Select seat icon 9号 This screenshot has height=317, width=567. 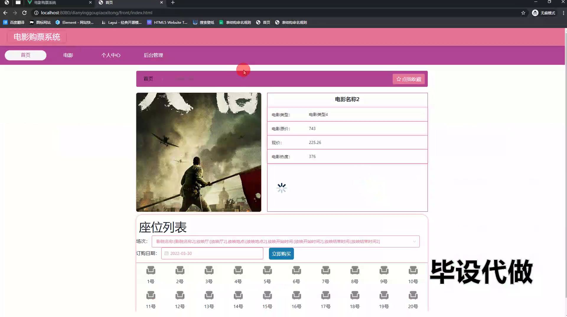click(x=384, y=270)
